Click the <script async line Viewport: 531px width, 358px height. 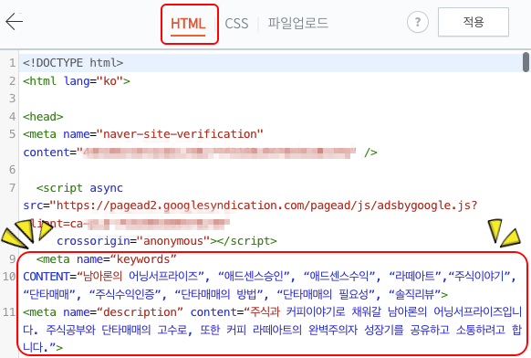click(x=79, y=188)
